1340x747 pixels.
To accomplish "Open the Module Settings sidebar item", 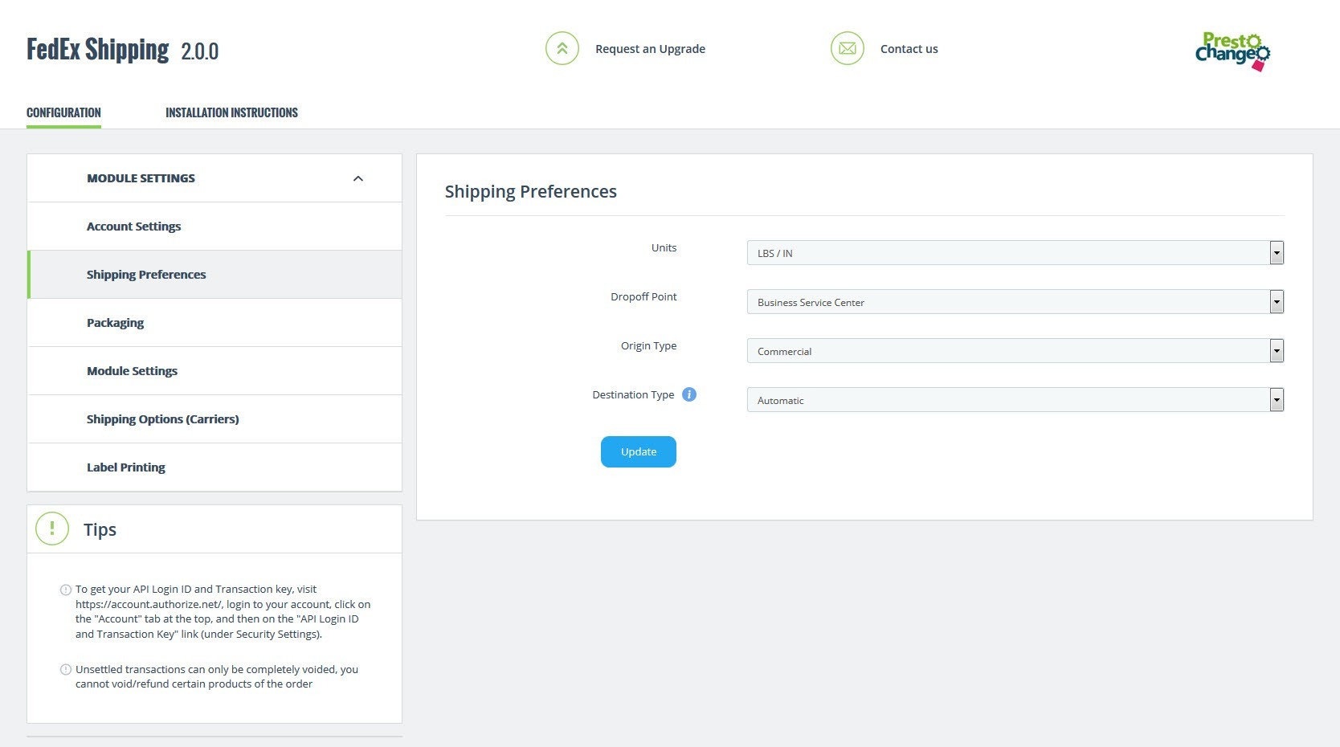I will point(214,371).
